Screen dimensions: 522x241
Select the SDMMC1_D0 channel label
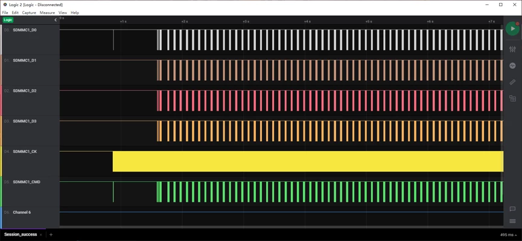(25, 30)
